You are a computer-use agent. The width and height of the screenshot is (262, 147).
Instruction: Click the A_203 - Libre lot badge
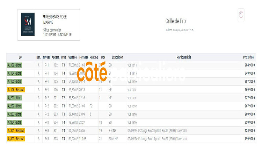click(14, 114)
